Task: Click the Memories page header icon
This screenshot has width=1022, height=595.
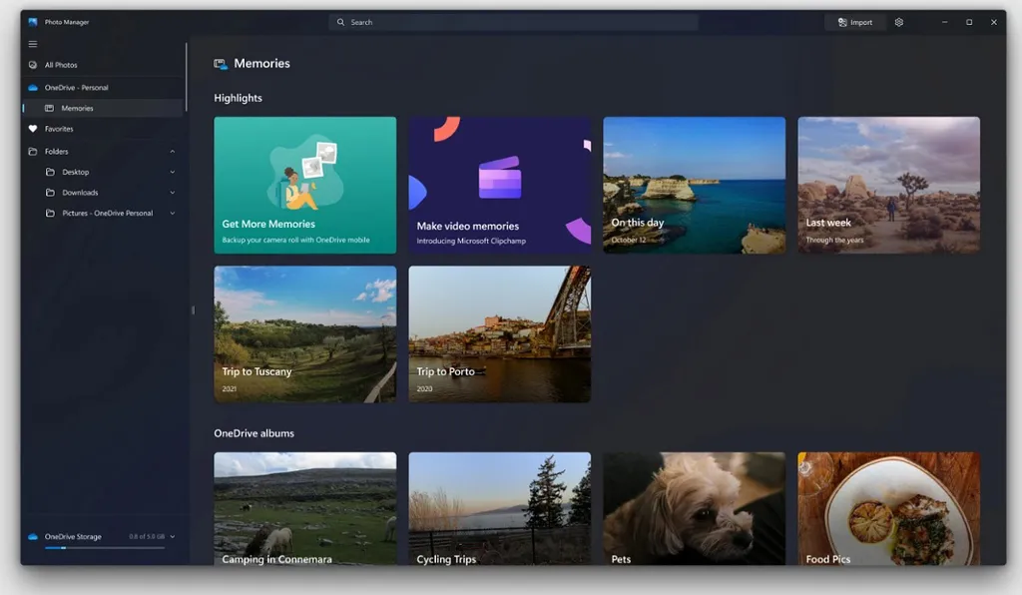Action: pos(221,64)
